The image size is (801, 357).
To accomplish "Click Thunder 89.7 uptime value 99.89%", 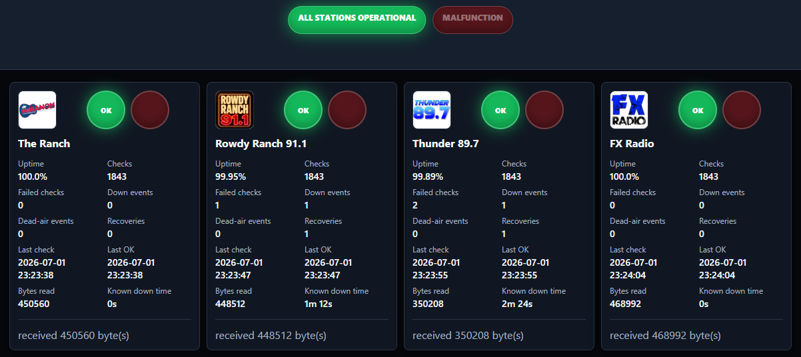I will pyautogui.click(x=428, y=177).
